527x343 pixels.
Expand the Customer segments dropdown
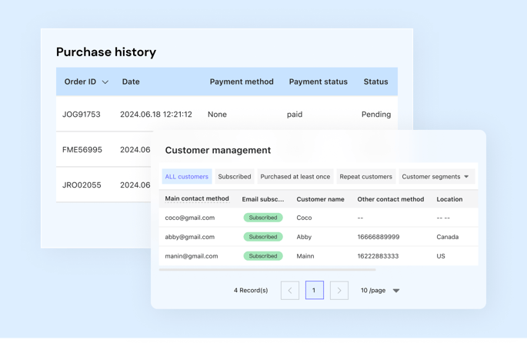coord(436,177)
